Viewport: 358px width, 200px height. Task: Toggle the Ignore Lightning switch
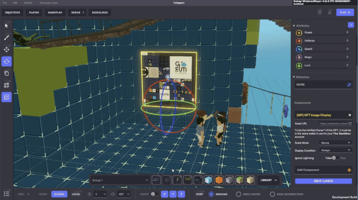pos(335,158)
